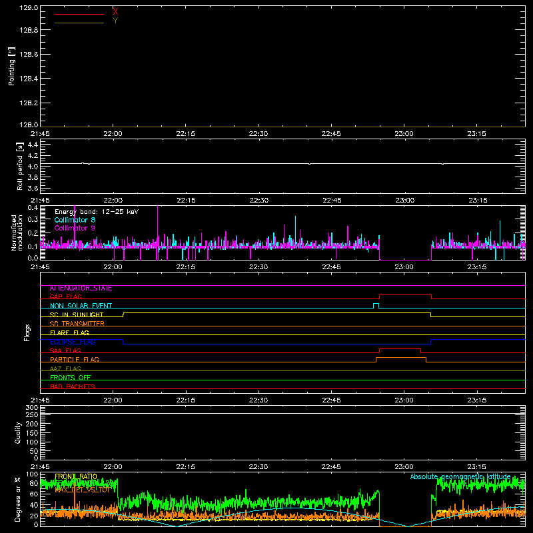This screenshot has height=533, width=533.
Task: Select the Pointing axis title
Action: point(12,67)
